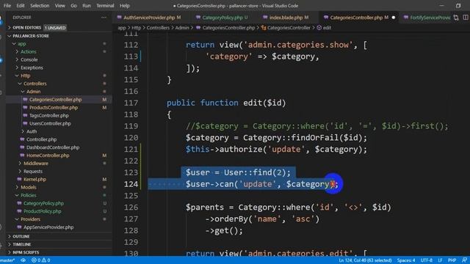Open AppServiceProvider.php file
The height and width of the screenshot is (264, 470).
48,227
